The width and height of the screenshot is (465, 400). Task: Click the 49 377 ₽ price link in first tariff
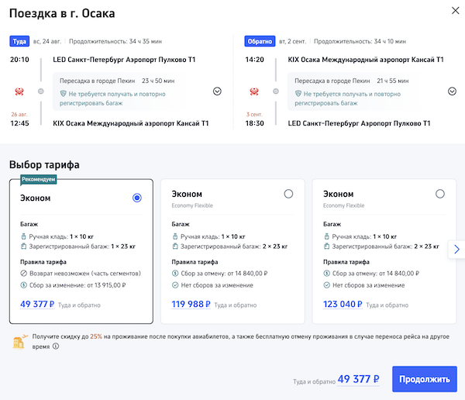point(36,305)
